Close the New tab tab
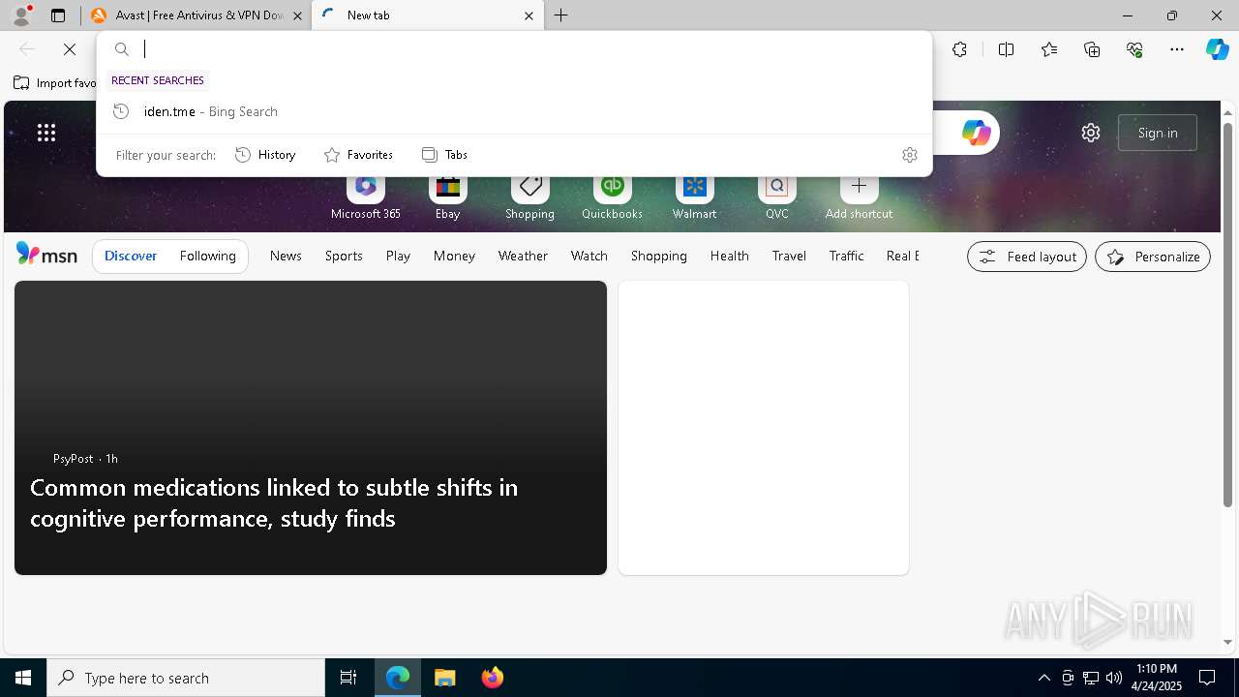 click(529, 15)
